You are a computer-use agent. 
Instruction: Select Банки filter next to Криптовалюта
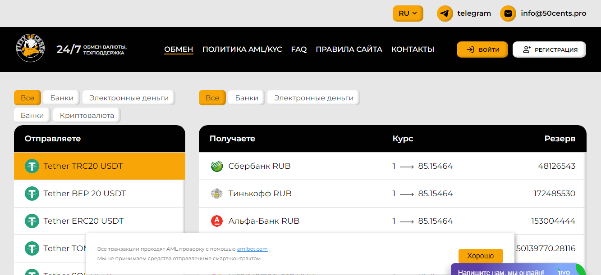pyautogui.click(x=32, y=115)
